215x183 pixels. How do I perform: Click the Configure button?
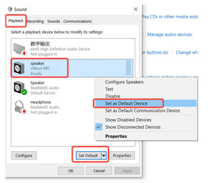[24, 156]
